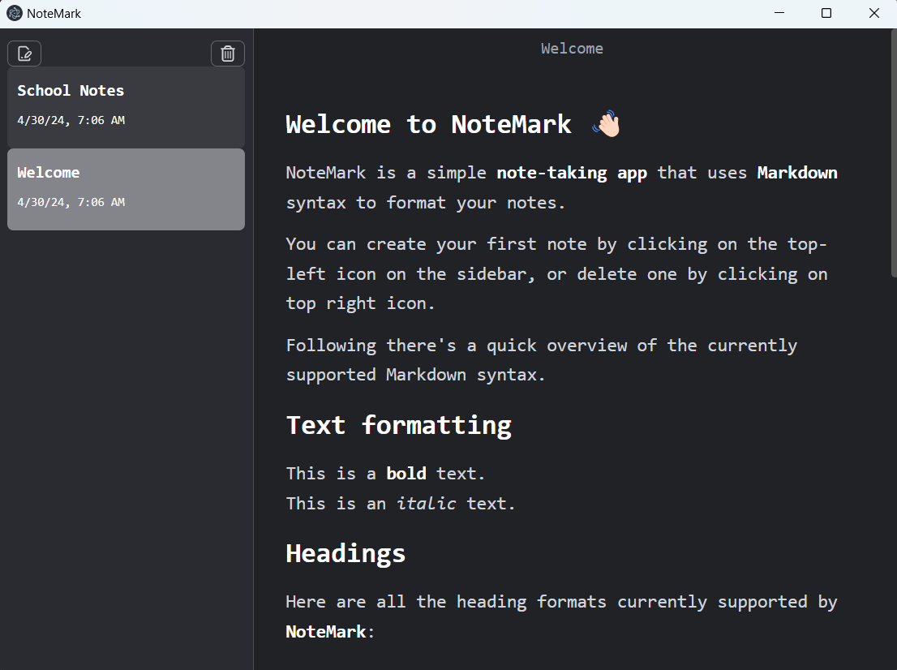Open the School Notes note
The width and height of the screenshot is (897, 670).
[126, 107]
